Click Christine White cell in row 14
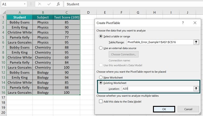Screen dimensions: 203x116 coord(20,82)
